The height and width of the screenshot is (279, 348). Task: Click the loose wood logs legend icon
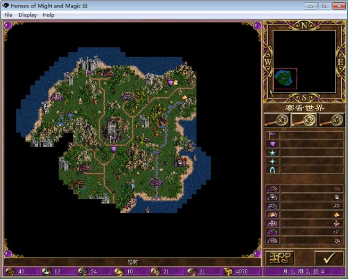click(336, 189)
